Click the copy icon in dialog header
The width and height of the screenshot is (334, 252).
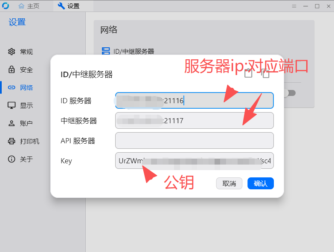click(265, 74)
